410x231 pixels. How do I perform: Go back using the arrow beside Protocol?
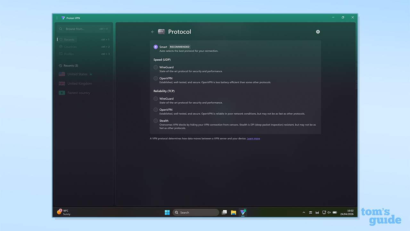pos(153,32)
